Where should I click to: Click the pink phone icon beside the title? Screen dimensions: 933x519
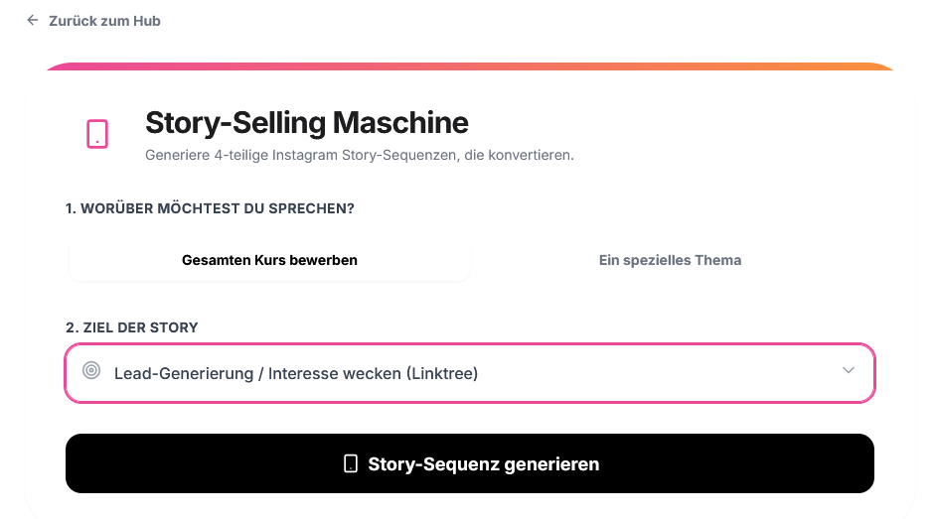point(97,134)
